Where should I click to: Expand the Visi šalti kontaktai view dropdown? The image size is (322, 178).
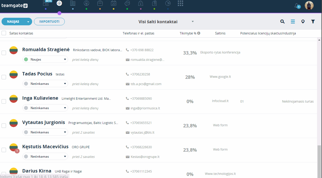pyautogui.click(x=193, y=21)
